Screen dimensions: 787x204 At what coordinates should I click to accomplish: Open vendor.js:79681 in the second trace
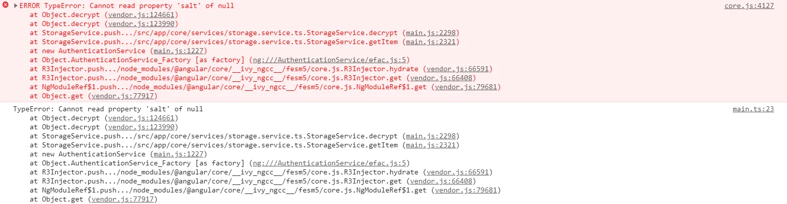click(x=466, y=190)
